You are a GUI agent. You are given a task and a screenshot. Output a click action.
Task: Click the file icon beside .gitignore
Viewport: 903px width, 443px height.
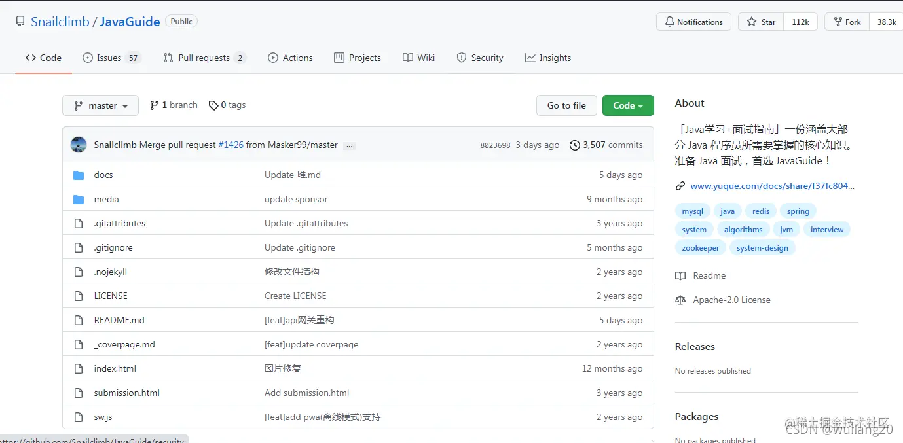79,247
